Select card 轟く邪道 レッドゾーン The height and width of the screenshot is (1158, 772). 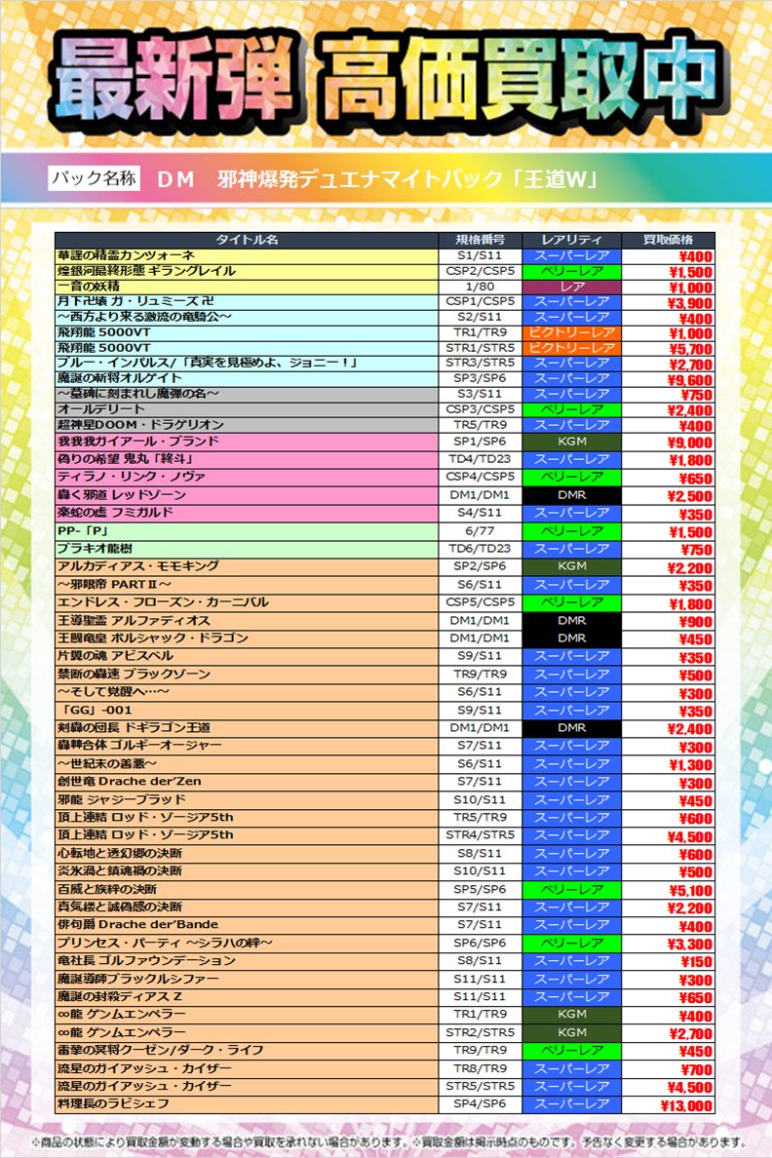(x=122, y=495)
